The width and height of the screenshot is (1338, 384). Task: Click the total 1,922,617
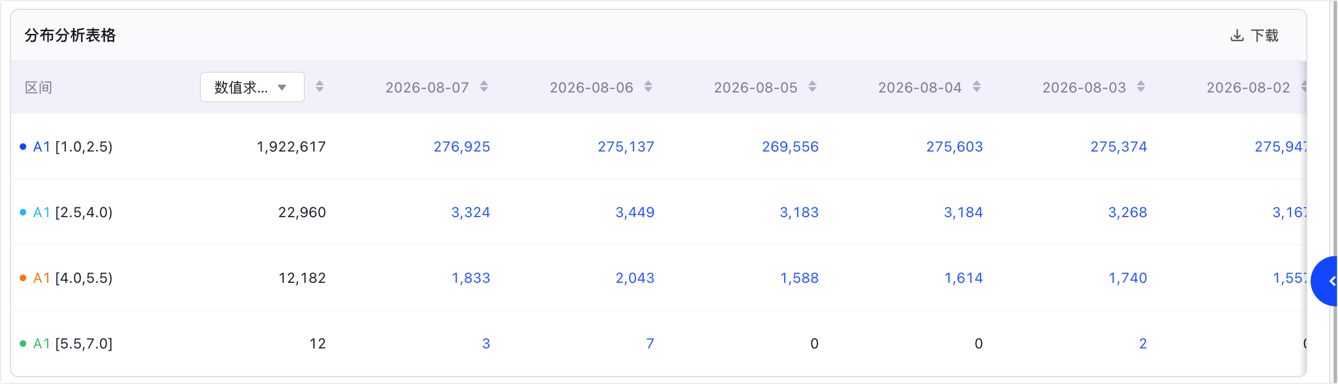pyautogui.click(x=291, y=147)
